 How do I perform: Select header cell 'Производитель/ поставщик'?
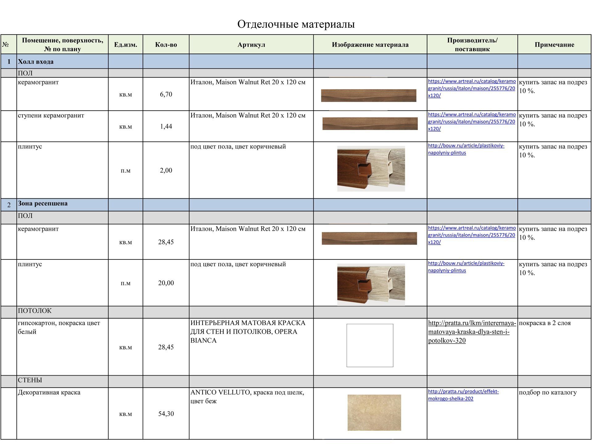(x=472, y=45)
